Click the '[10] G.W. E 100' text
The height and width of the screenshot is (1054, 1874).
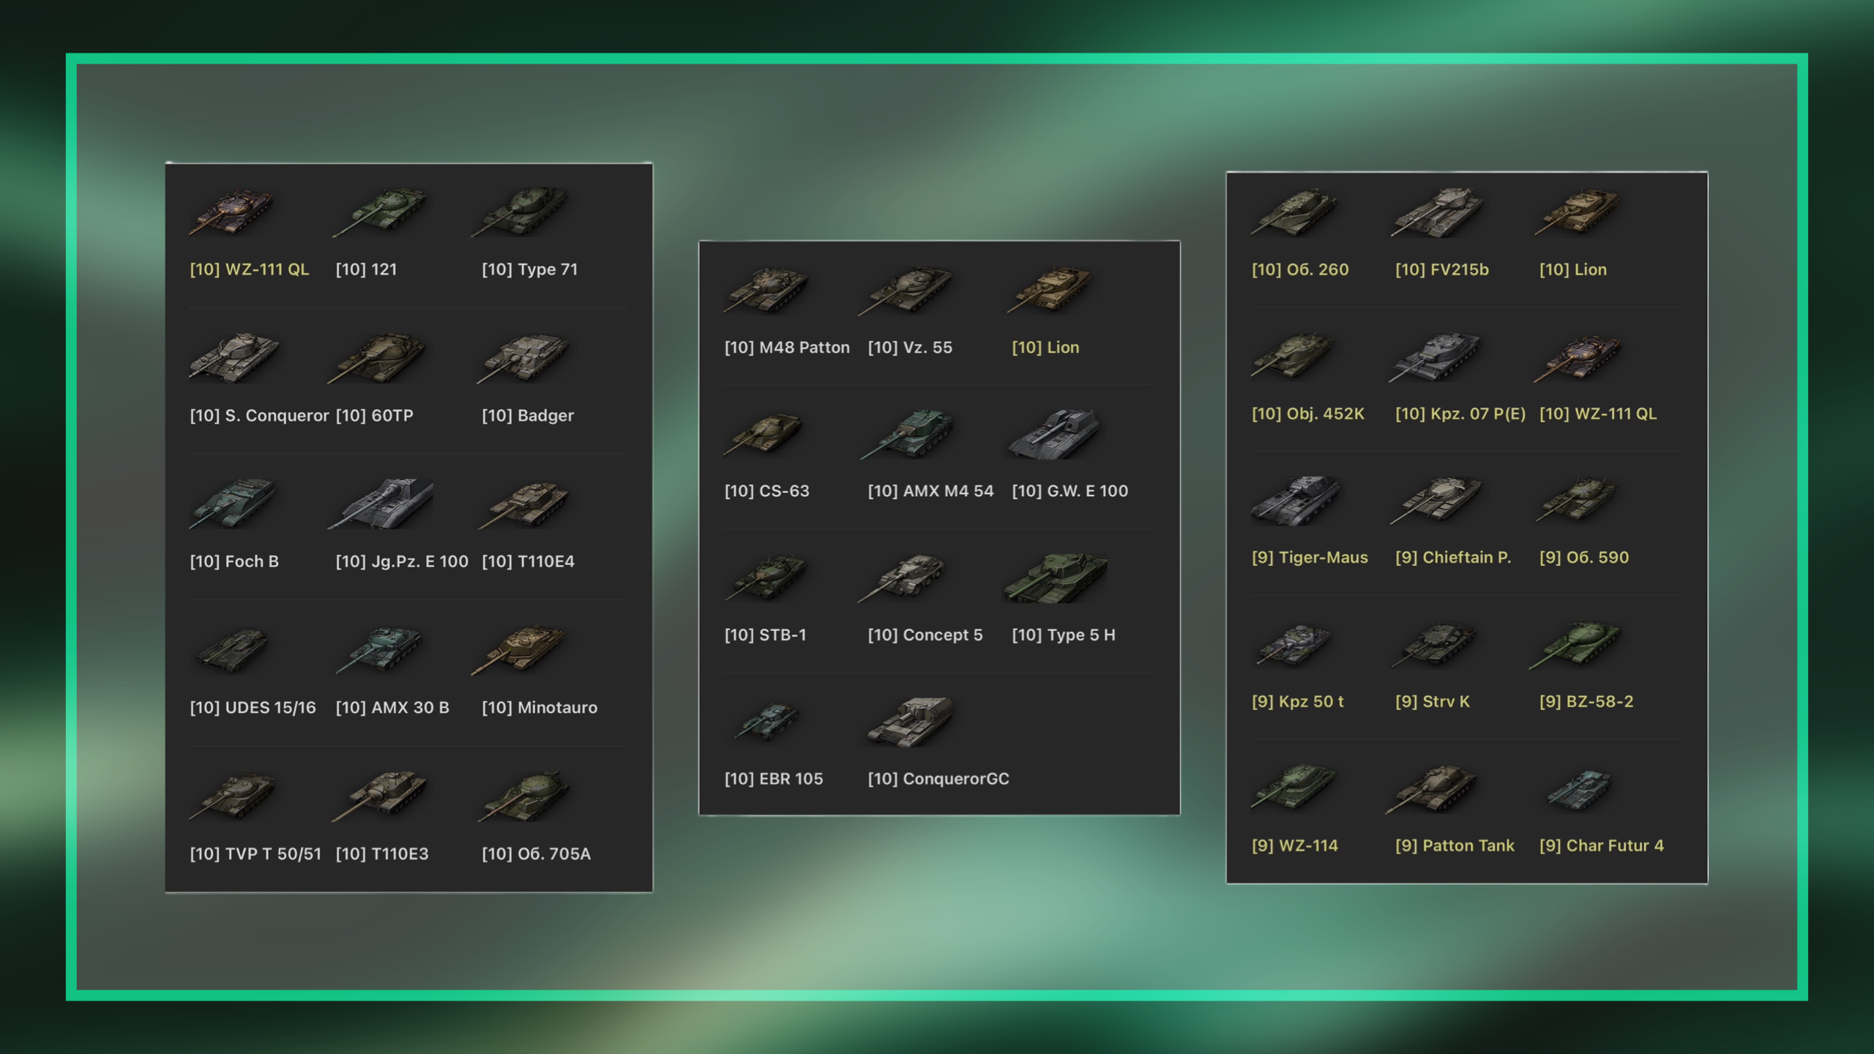coord(1069,491)
